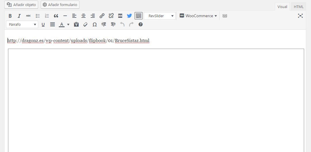
Task: Click the dragonz.es flipbook URL text
Action: coord(78,41)
